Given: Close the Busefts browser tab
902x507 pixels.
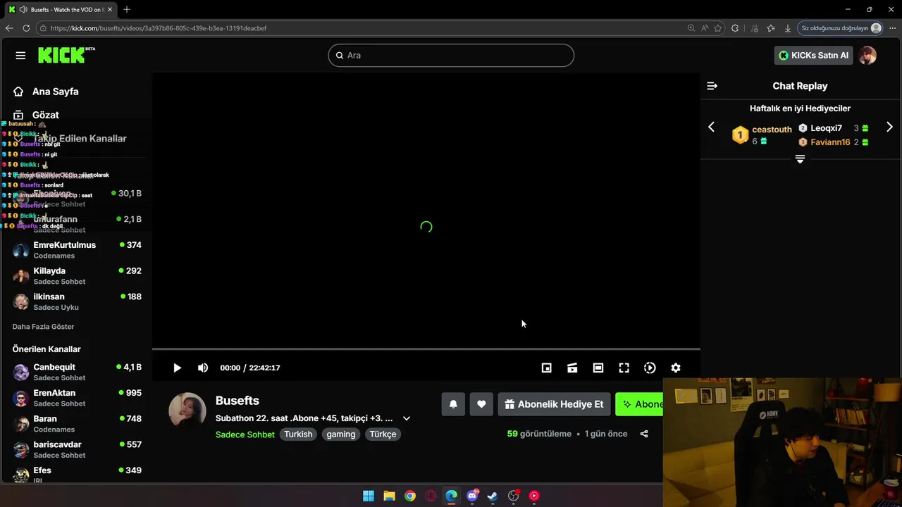Looking at the screenshot, I should click(110, 10).
